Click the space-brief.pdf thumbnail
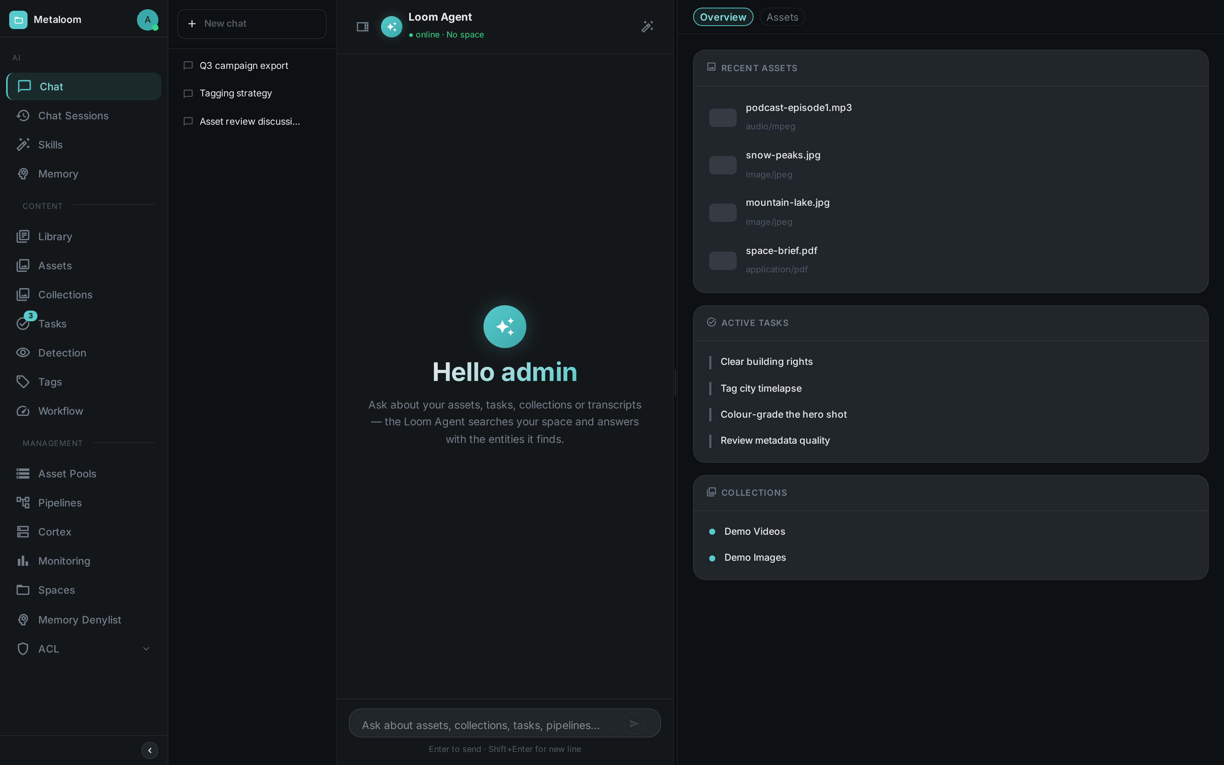Image resolution: width=1224 pixels, height=765 pixels. pos(722,261)
